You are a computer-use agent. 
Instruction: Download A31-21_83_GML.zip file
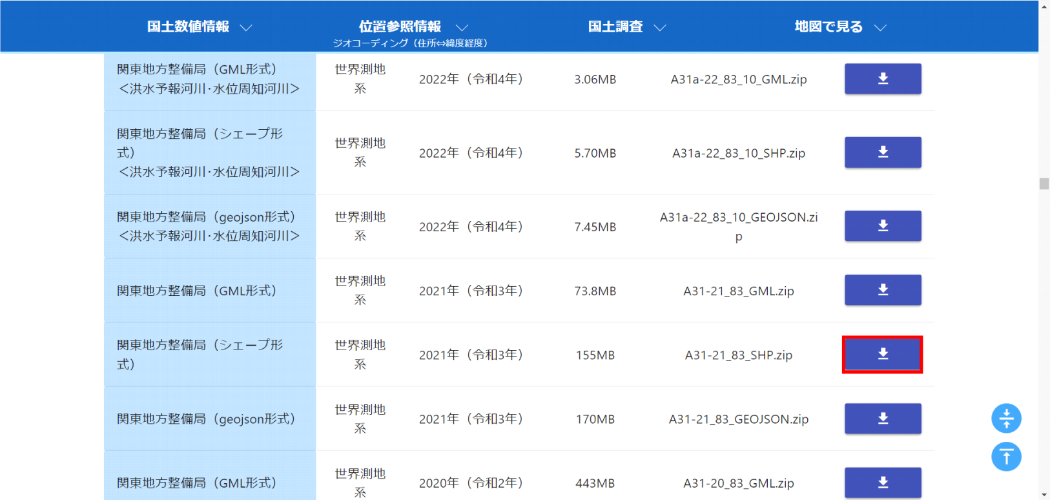pos(882,290)
